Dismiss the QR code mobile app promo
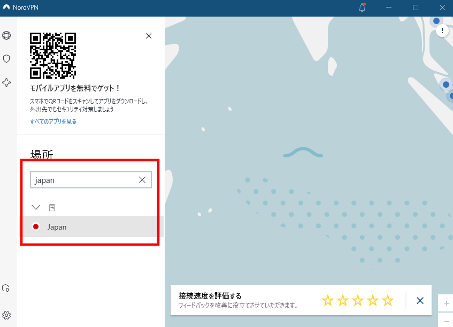 (x=148, y=36)
